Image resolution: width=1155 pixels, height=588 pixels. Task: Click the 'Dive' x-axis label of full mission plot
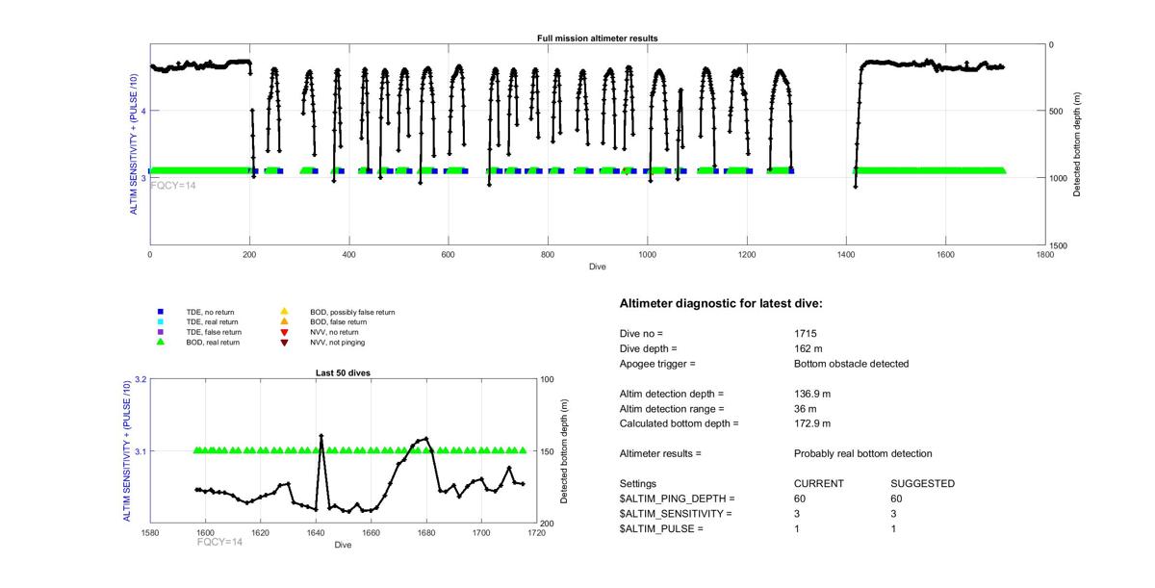[x=597, y=267]
